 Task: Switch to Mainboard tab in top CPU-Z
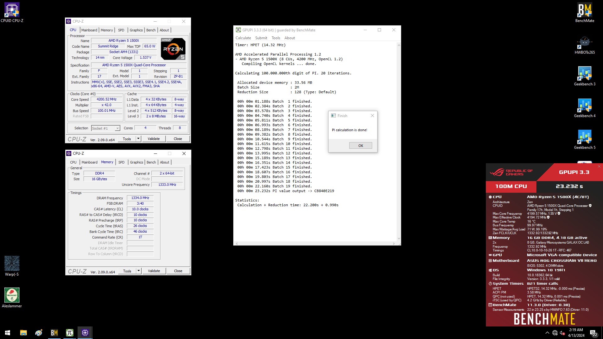tap(89, 30)
